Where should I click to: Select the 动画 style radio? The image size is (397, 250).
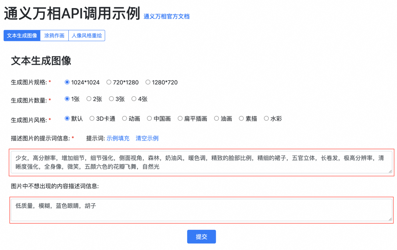tap(125, 119)
